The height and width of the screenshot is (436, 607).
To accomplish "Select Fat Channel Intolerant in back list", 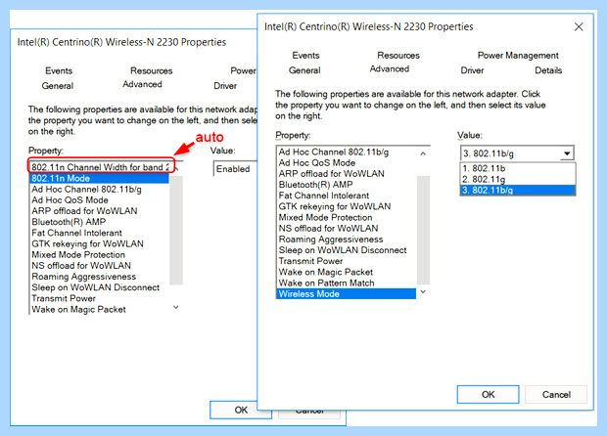I will (100, 233).
